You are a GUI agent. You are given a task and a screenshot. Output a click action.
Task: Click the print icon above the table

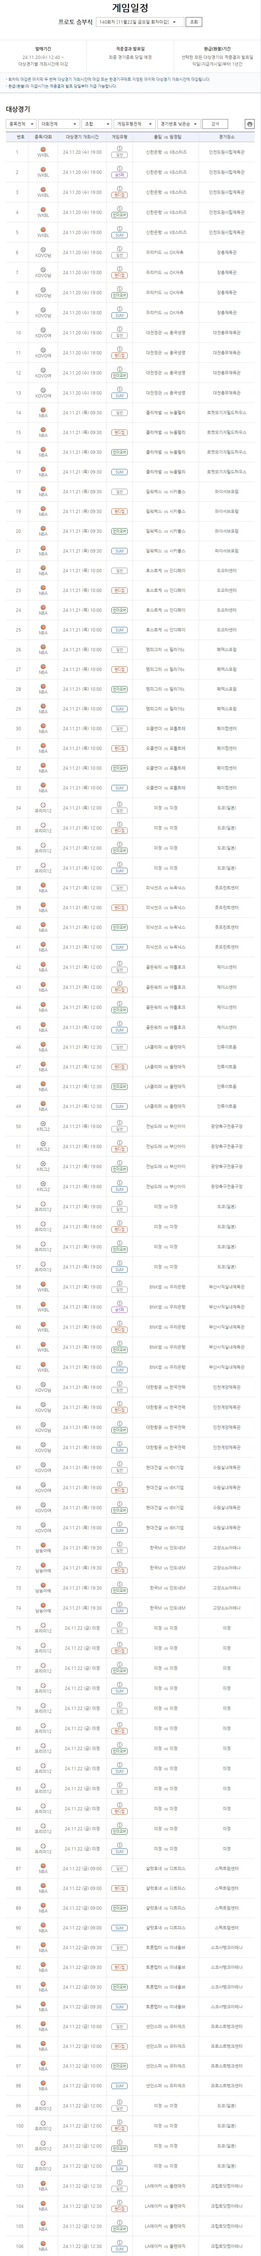(x=250, y=124)
